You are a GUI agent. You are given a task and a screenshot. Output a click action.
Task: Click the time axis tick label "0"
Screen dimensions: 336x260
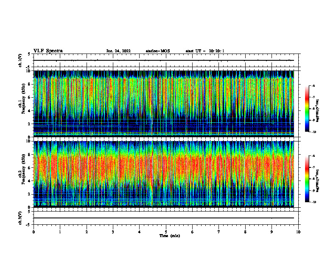pyautogui.click(x=34, y=232)
